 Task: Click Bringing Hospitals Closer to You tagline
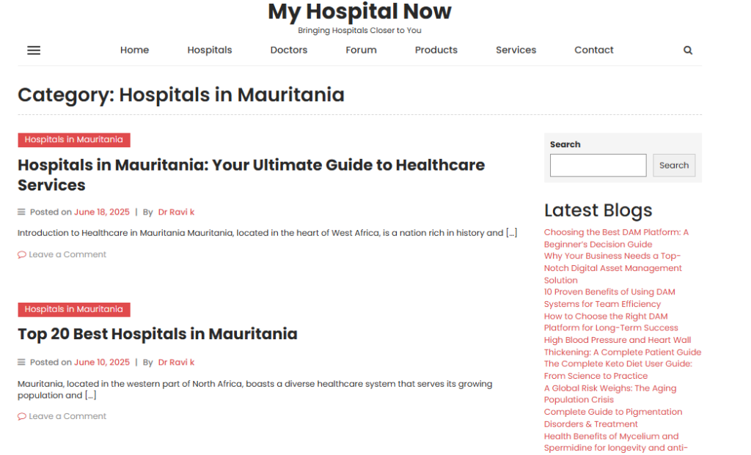(x=359, y=31)
